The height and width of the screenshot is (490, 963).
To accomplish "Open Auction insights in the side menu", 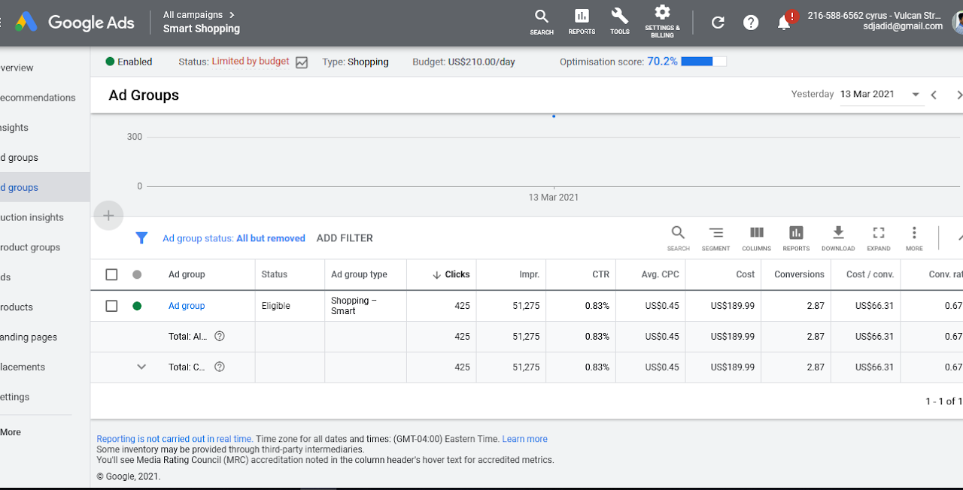I will pyautogui.click(x=32, y=217).
